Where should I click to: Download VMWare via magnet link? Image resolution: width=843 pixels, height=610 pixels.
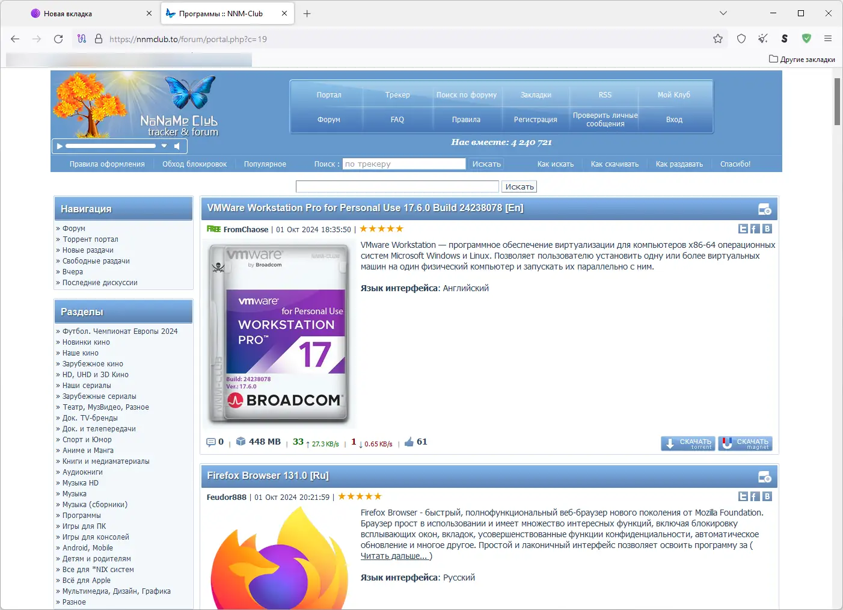pyautogui.click(x=745, y=443)
